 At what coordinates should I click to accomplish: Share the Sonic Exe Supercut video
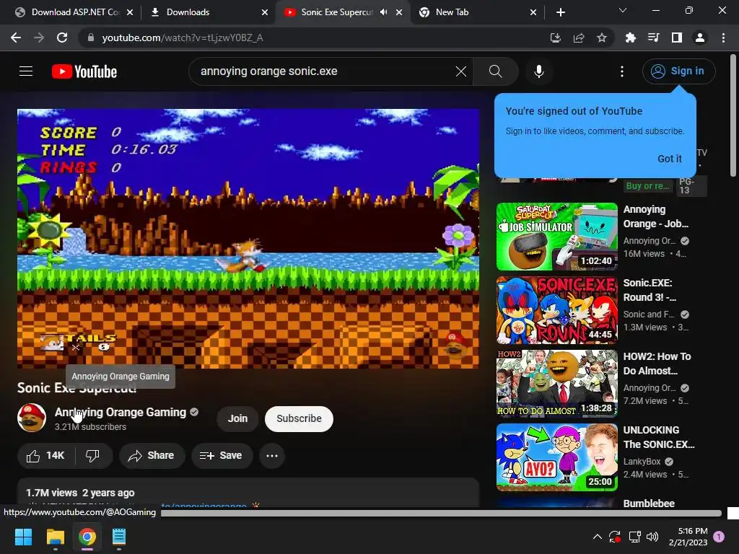click(152, 456)
